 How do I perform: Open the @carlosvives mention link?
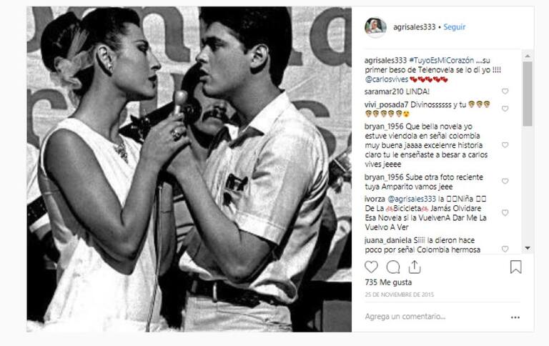click(387, 79)
